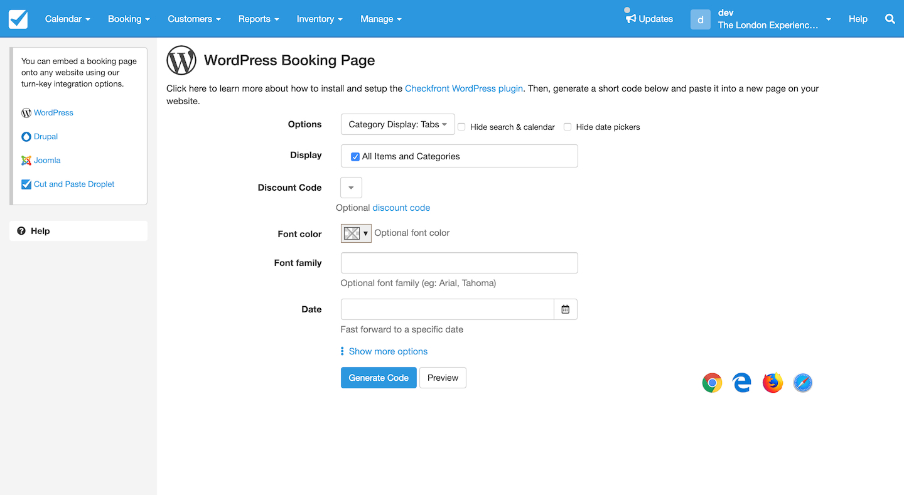Click the WordPress icon in sidebar
The height and width of the screenshot is (495, 904).
[x=26, y=113]
